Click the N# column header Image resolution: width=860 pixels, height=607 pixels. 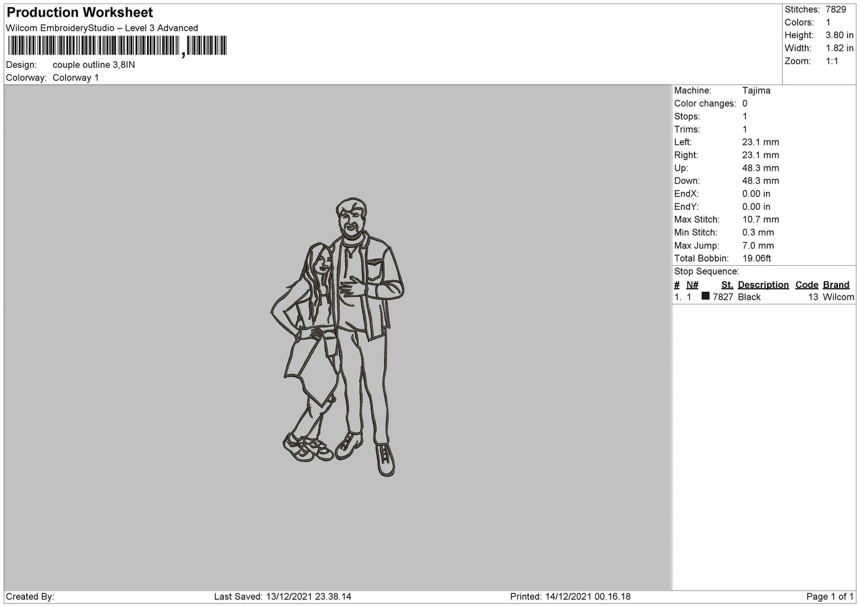click(692, 285)
